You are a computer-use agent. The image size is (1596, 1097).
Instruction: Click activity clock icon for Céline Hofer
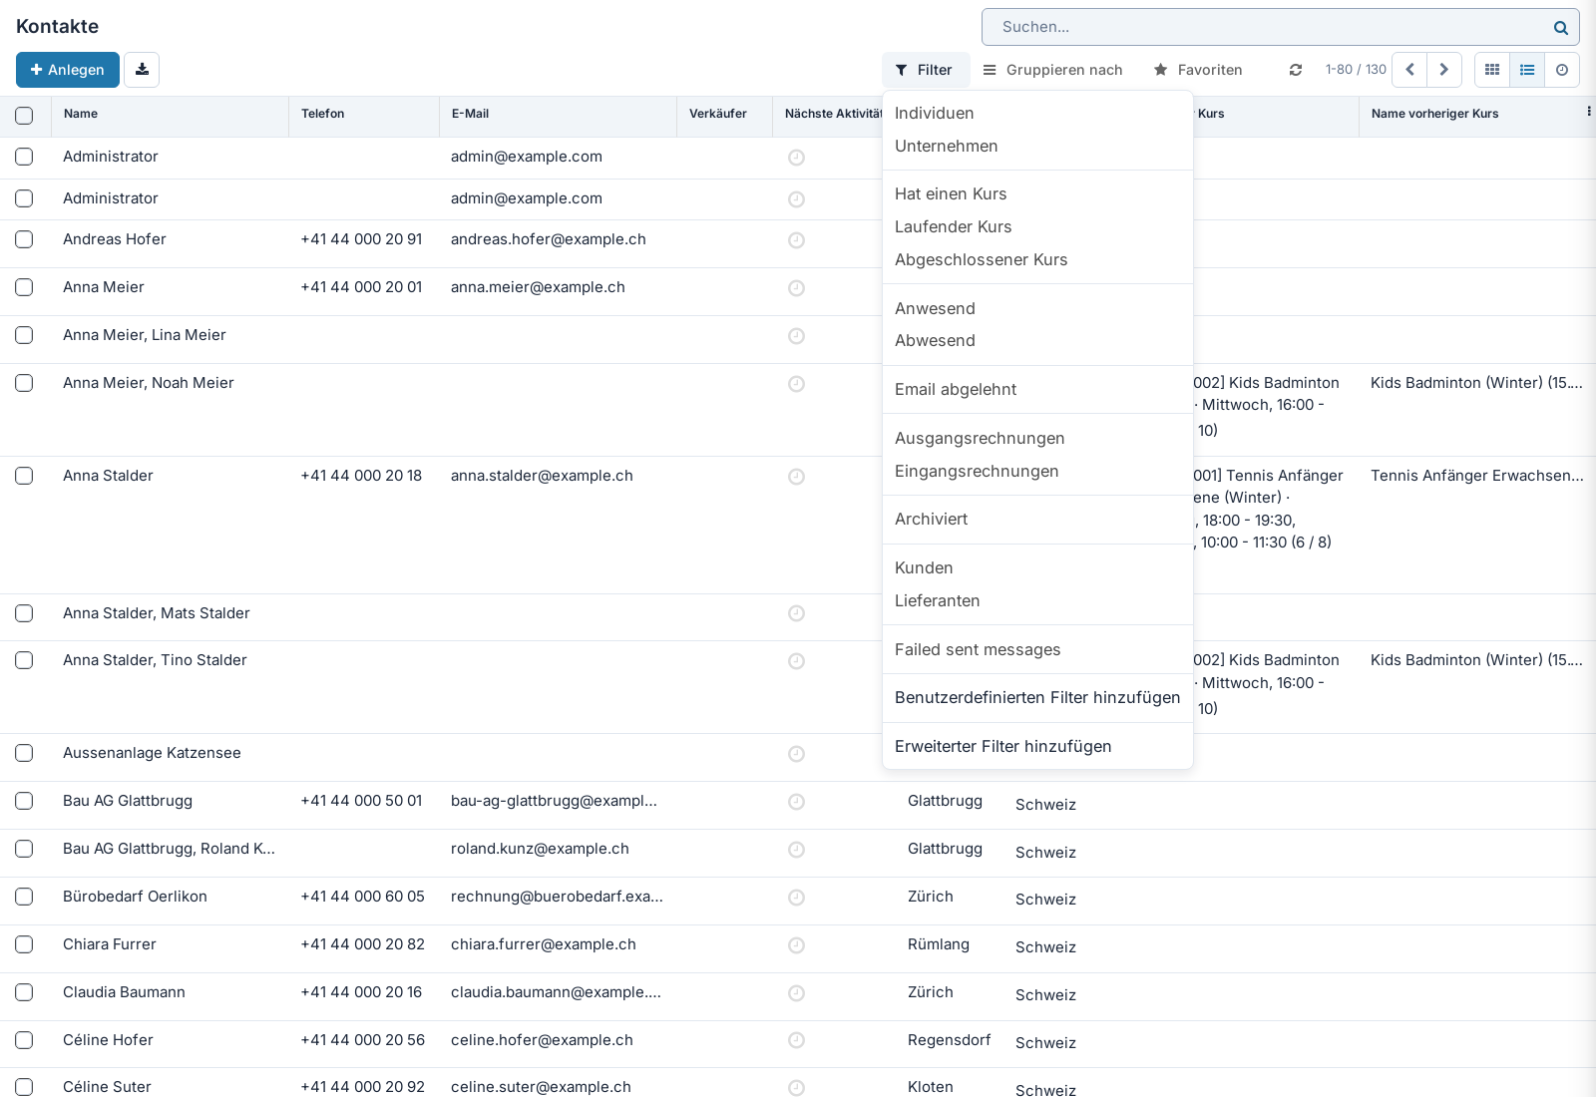pos(796,1041)
